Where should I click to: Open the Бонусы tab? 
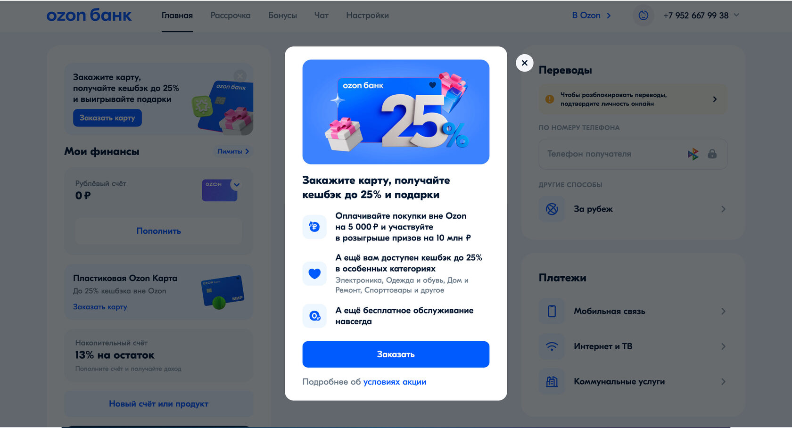tap(282, 16)
